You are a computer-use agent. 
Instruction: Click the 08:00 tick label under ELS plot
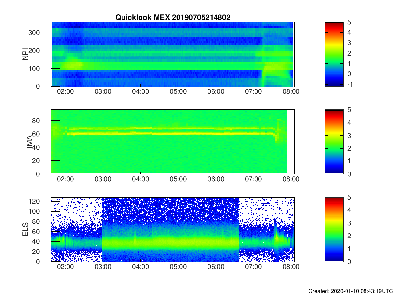pos(291,267)
